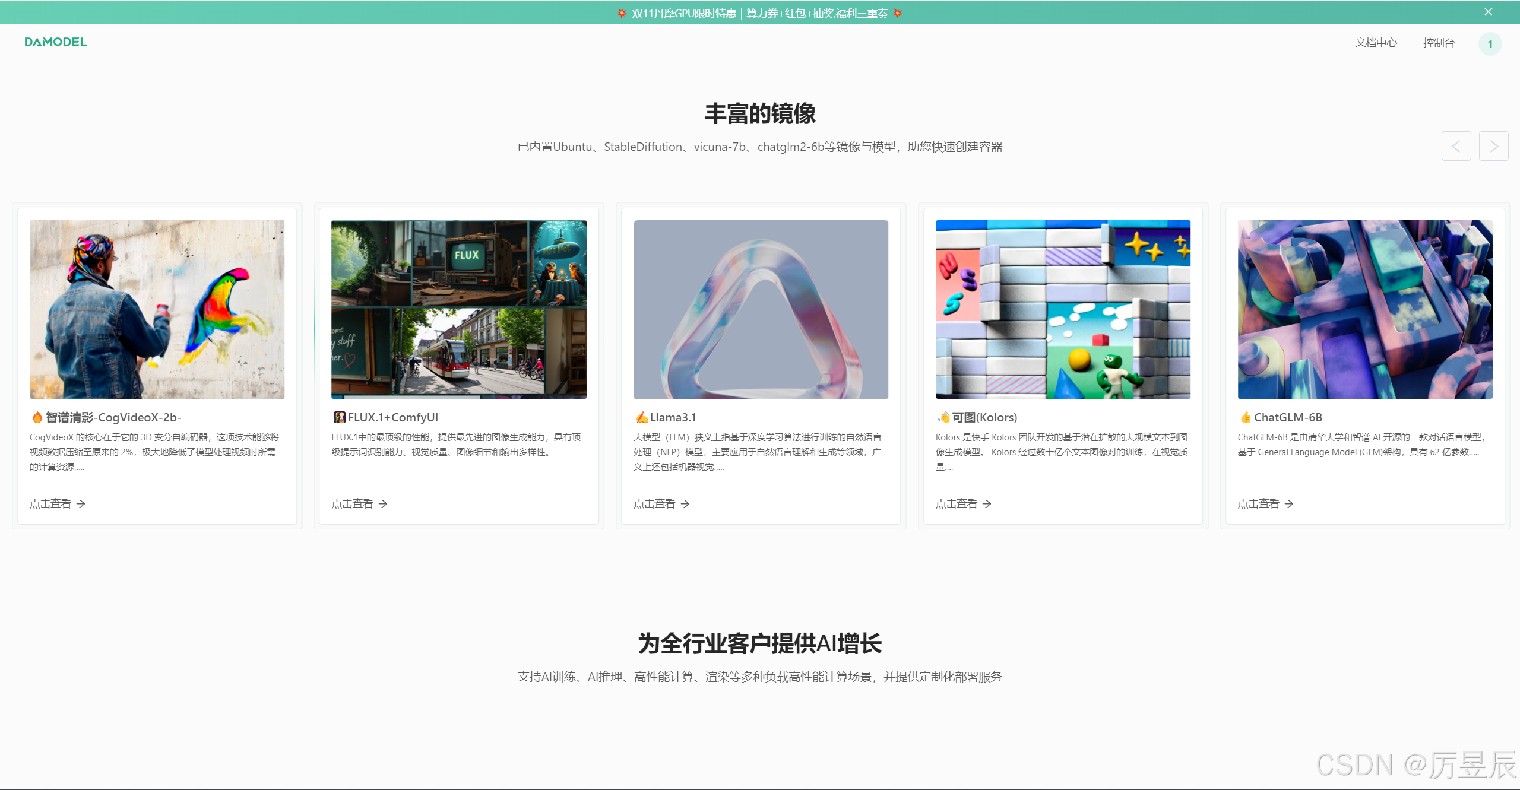Open the FLUX.1+ComfyUI collage thumbnail

[459, 309]
